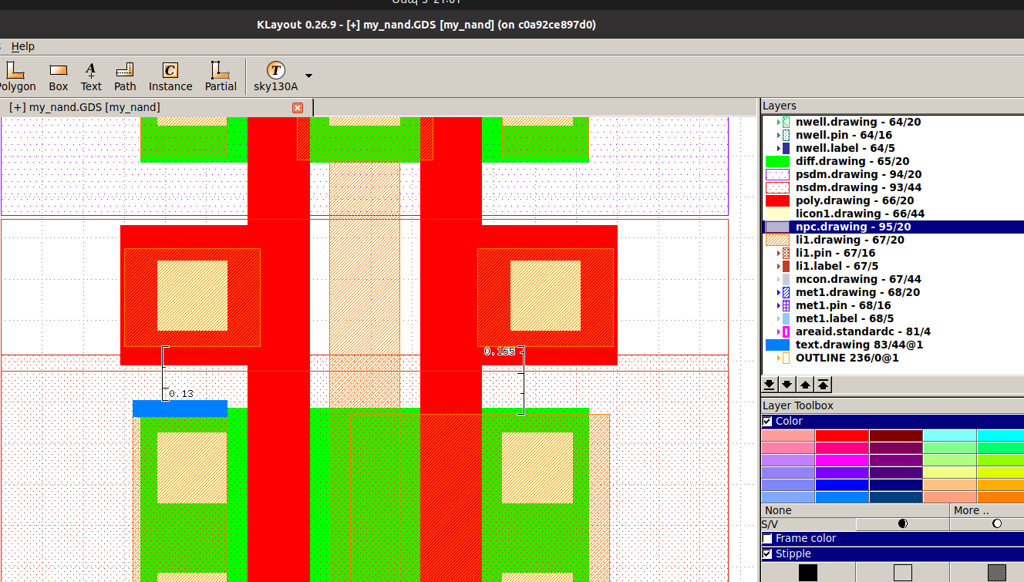Expand the li1.pin layer entry
The width and height of the screenshot is (1024, 582).
(x=779, y=253)
